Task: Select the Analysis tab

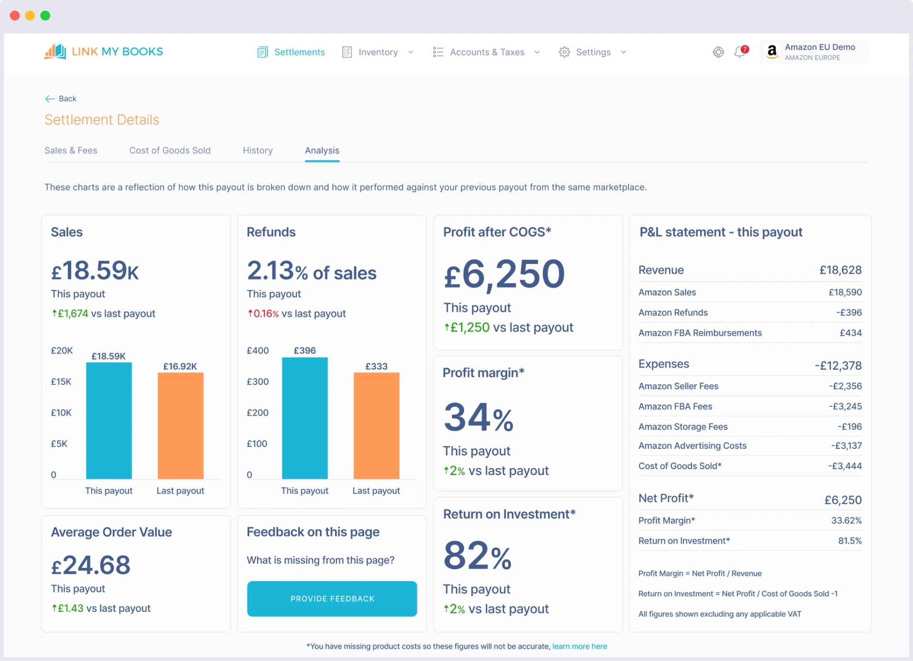Action: pyautogui.click(x=322, y=150)
